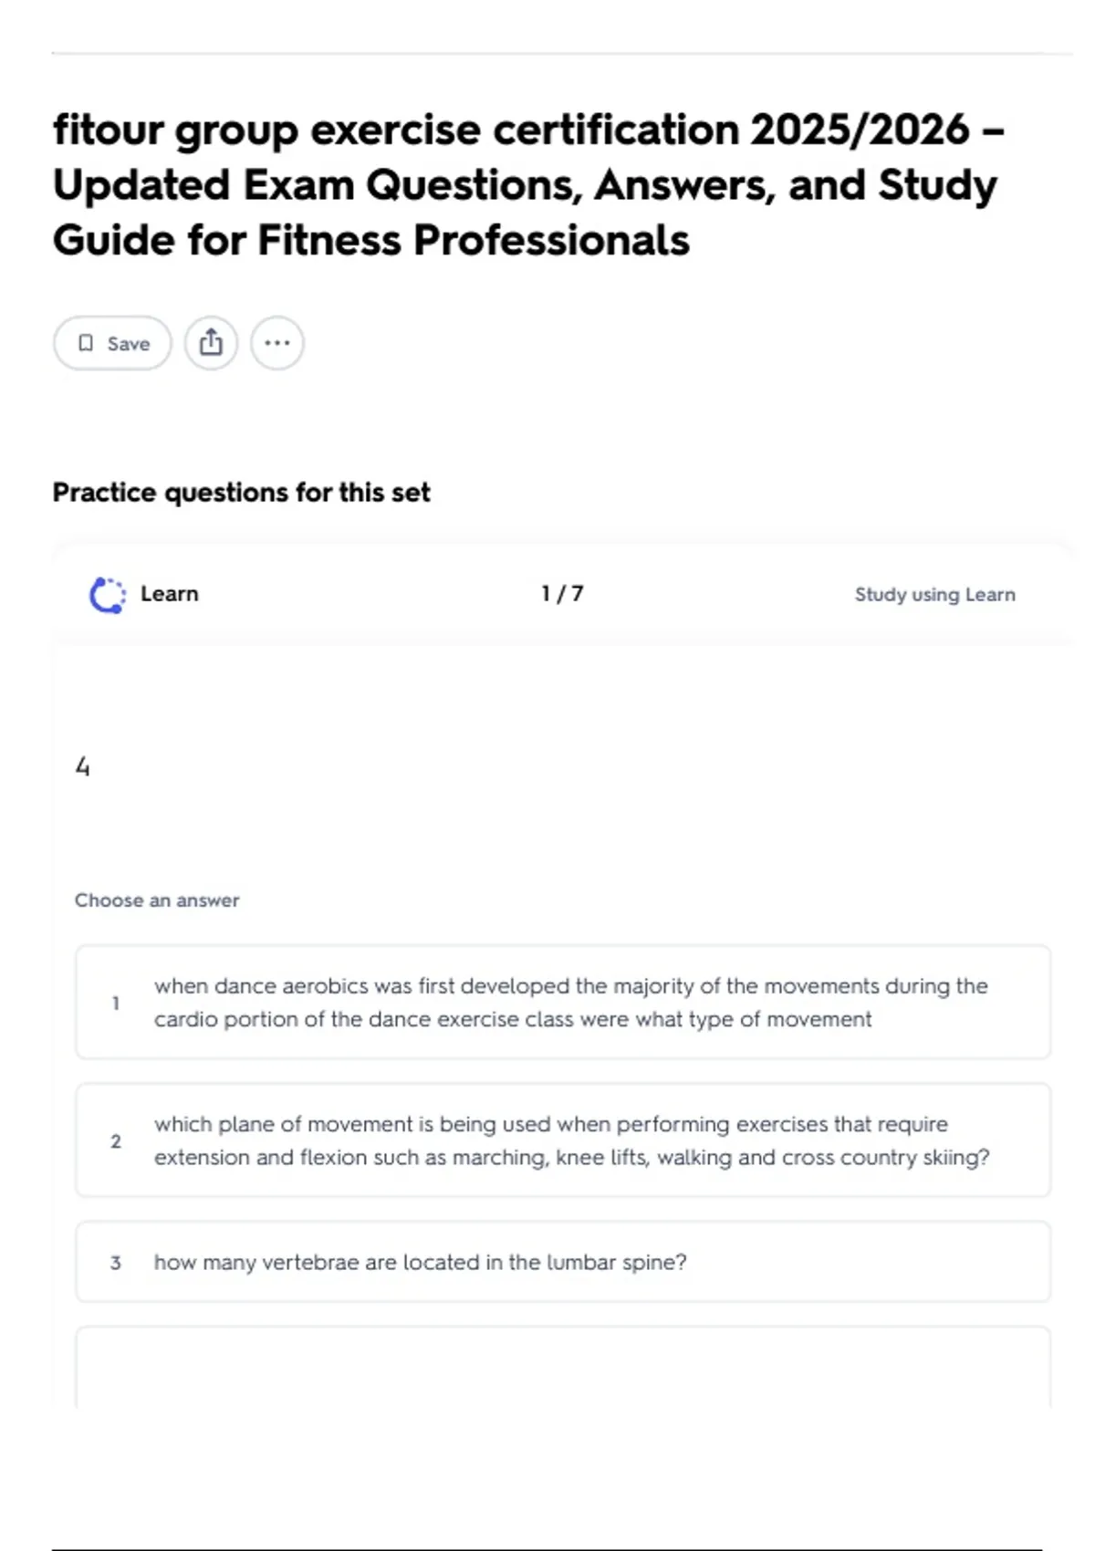Screen dimensions: 1095x1551
Task: Click the circular Learn mode icon
Action: [108, 595]
